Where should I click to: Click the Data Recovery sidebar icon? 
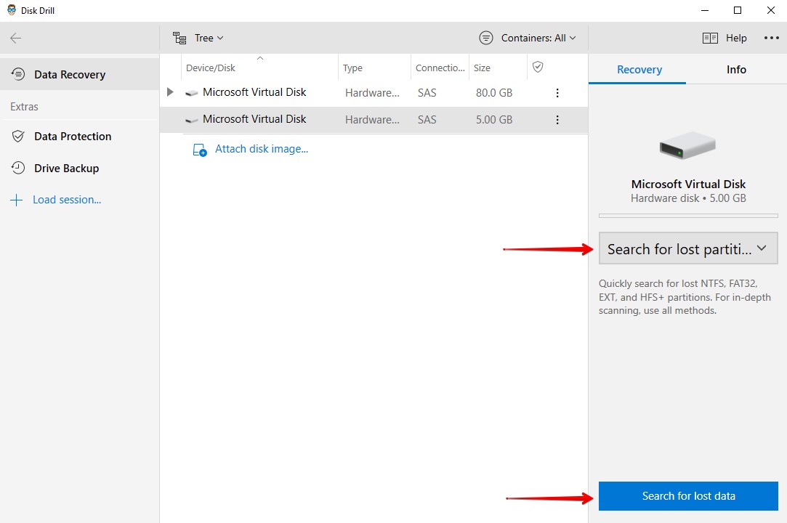click(18, 74)
